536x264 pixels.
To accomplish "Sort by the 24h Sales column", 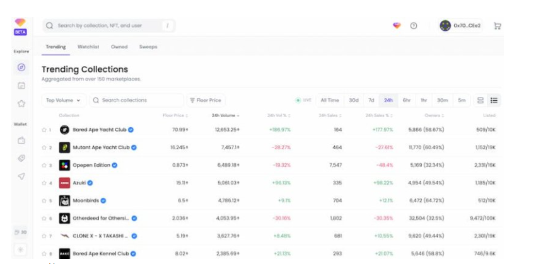I will click(330, 115).
